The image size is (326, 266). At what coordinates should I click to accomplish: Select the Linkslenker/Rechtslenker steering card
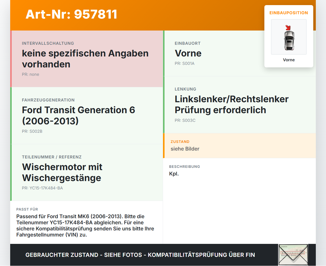[x=239, y=105]
